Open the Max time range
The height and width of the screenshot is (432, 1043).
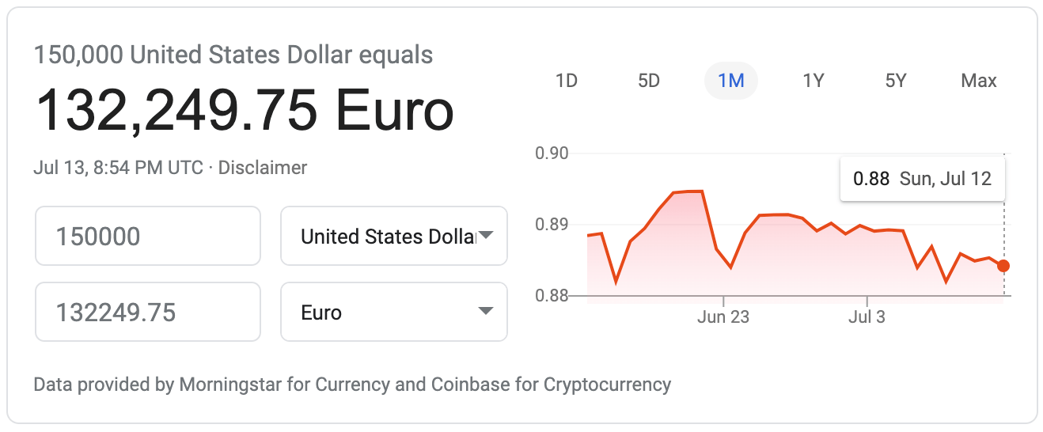[x=979, y=81]
